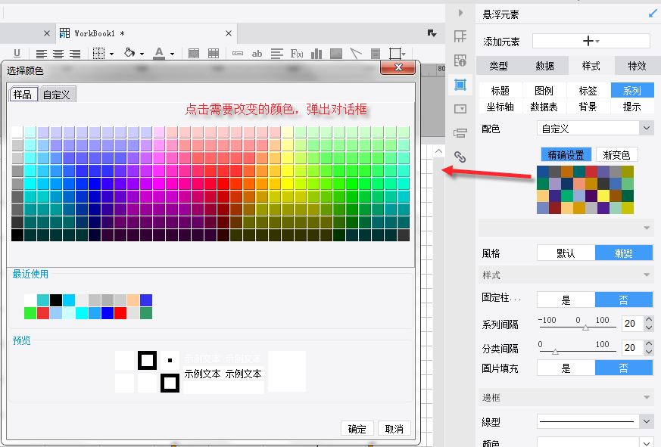Click the underline formatting icon
This screenshot has height=447, width=661.
tap(17, 54)
